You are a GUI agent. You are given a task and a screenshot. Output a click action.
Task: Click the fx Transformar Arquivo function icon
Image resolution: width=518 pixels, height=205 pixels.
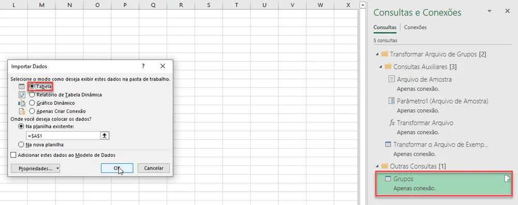pyautogui.click(x=392, y=123)
